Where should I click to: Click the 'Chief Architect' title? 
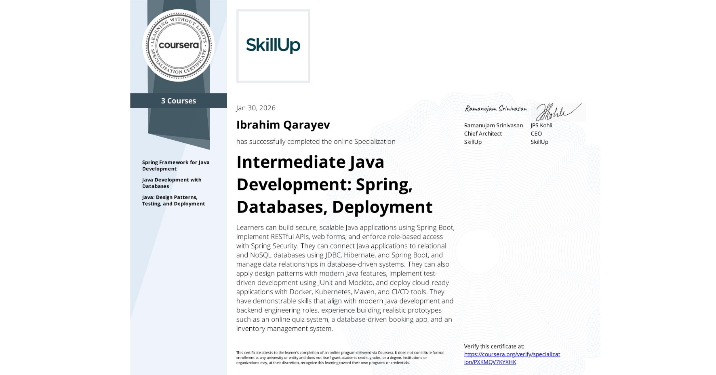pyautogui.click(x=483, y=134)
